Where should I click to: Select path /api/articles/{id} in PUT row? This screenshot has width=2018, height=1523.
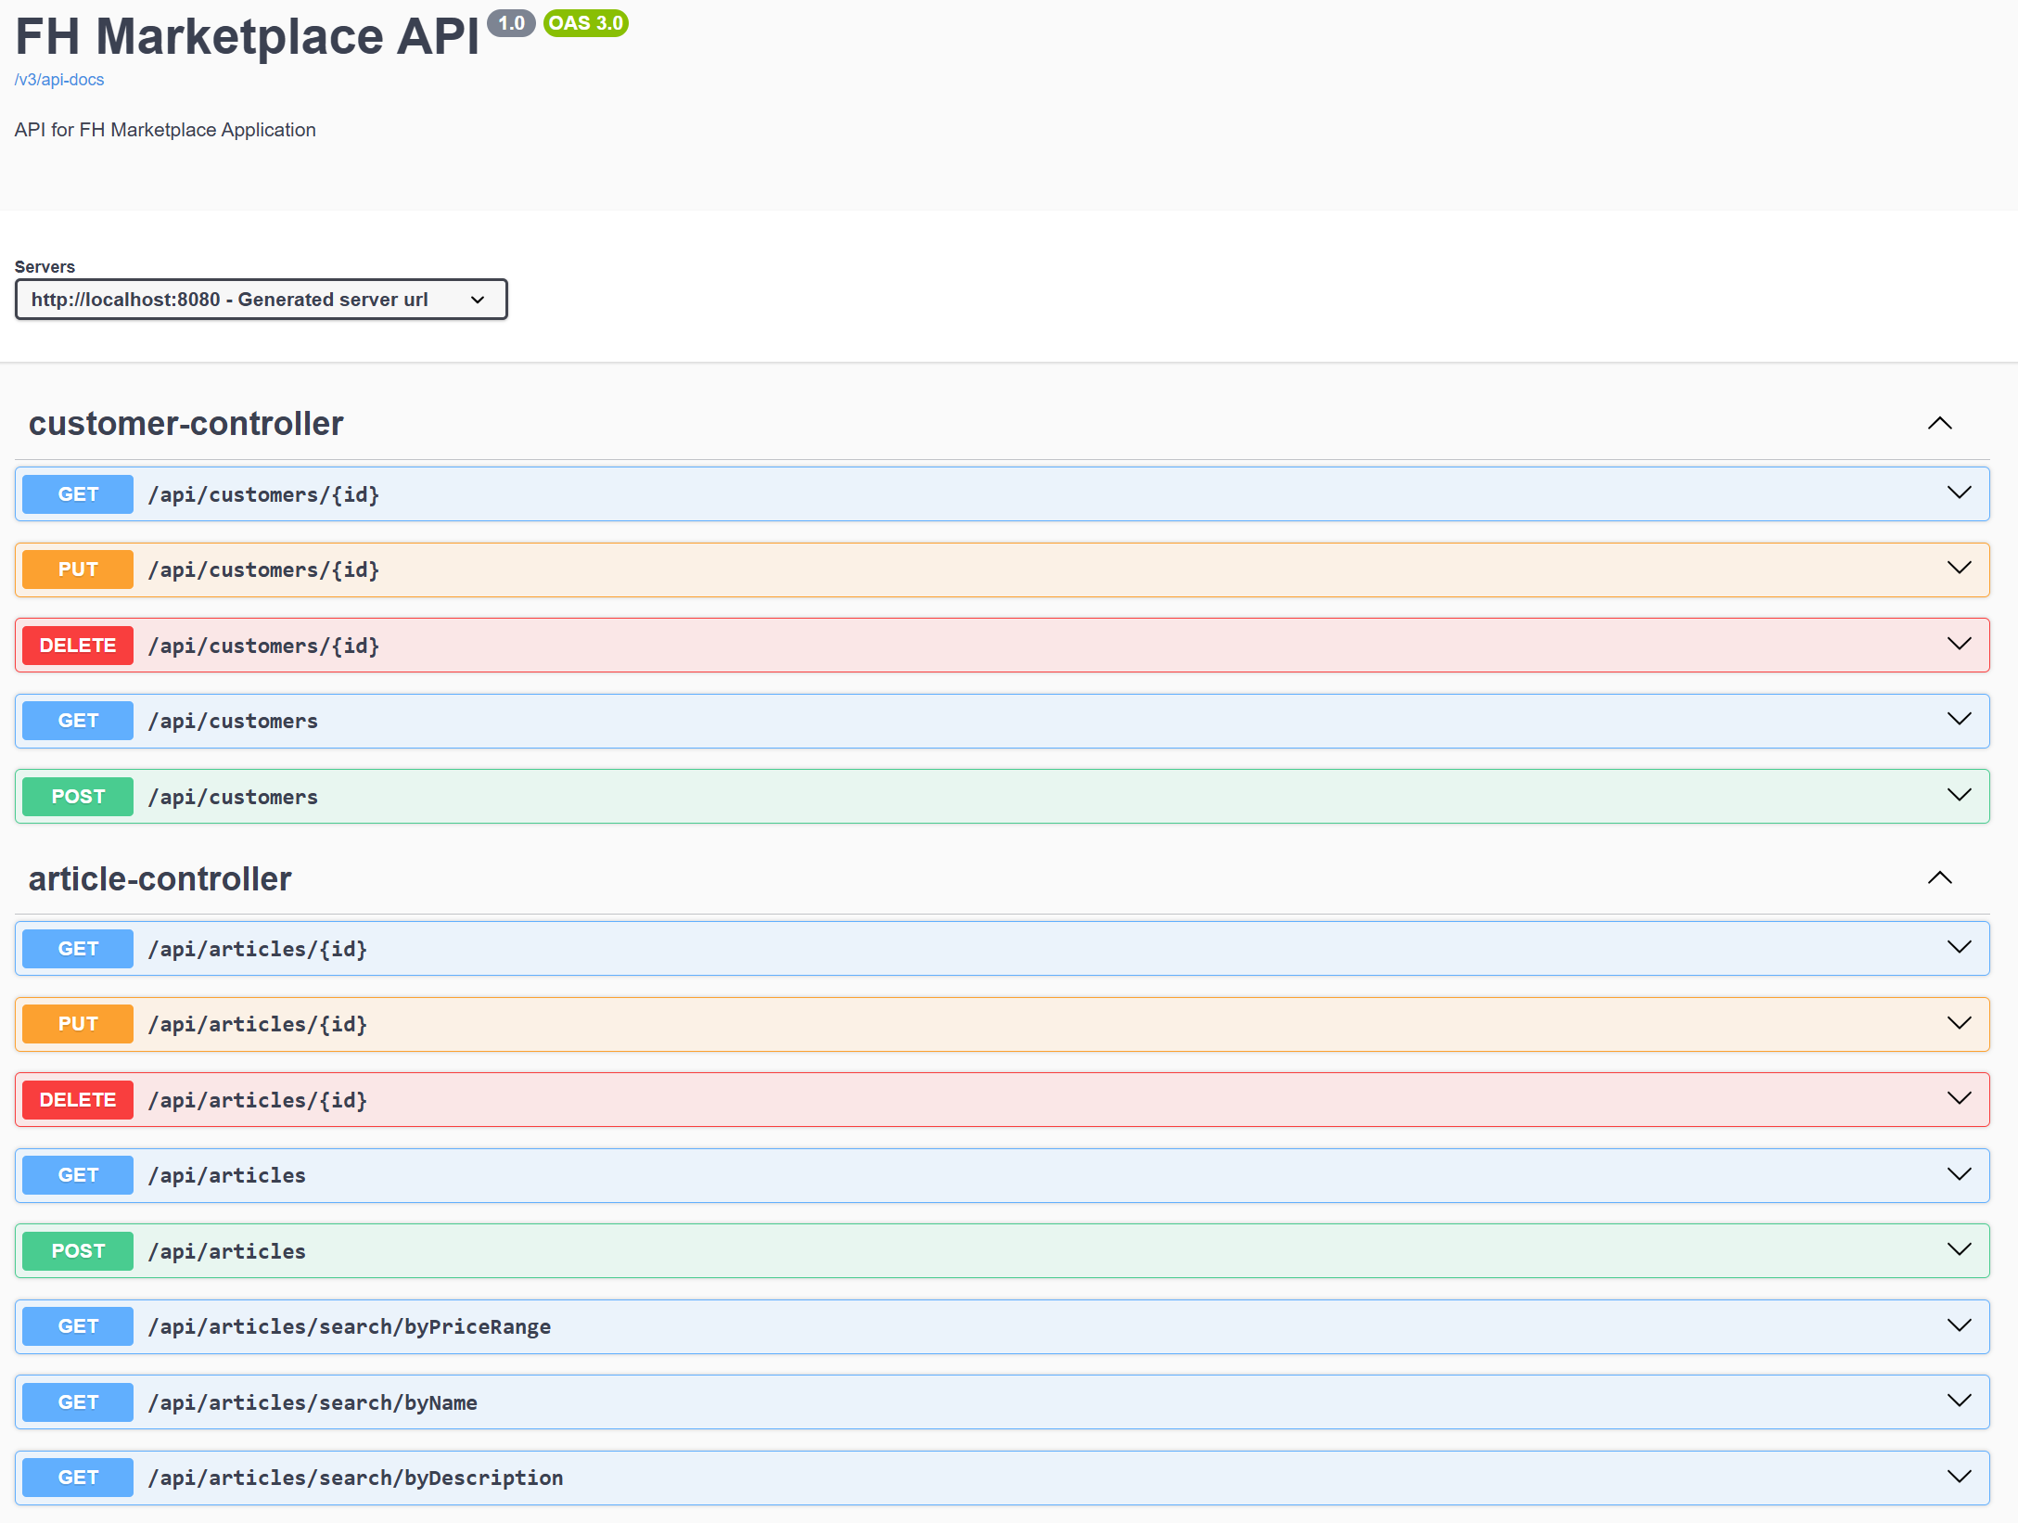click(258, 1024)
